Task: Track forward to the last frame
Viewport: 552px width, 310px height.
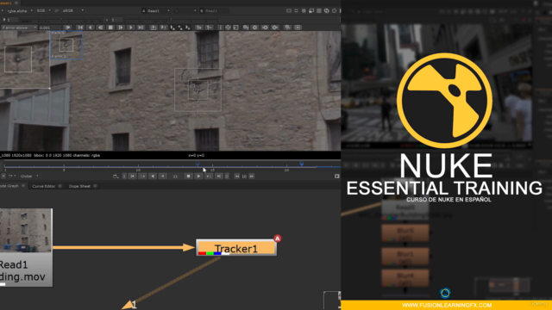Action: (141, 28)
